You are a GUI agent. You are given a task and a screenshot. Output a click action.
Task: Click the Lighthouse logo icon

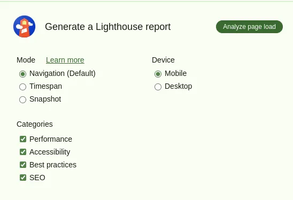(24, 26)
